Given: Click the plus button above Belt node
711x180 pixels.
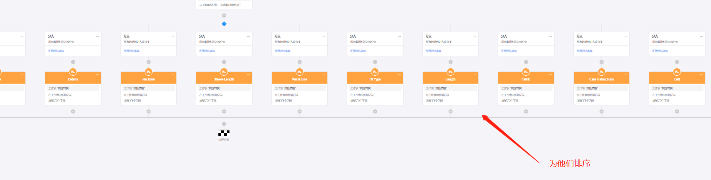Looking at the screenshot, I should [677, 62].
